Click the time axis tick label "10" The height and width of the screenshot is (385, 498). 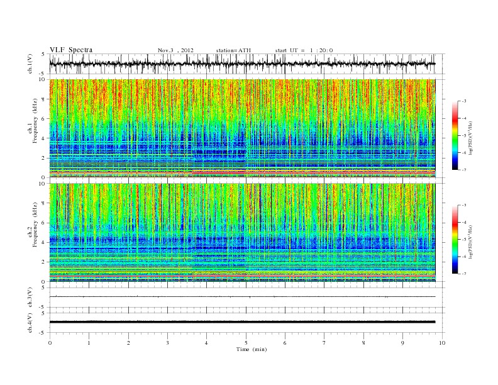442,343
